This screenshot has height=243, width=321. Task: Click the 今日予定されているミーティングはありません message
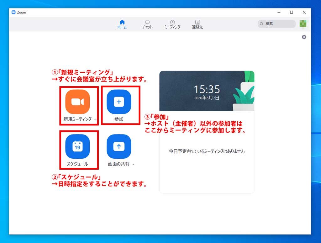pyautogui.click(x=207, y=151)
